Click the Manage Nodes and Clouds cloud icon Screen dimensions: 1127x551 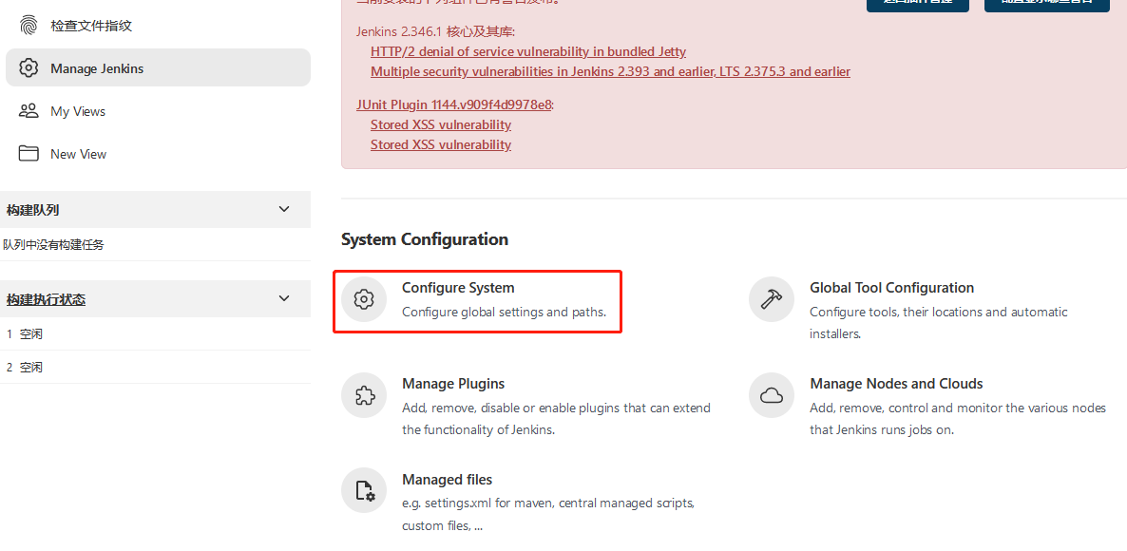pyautogui.click(x=772, y=395)
